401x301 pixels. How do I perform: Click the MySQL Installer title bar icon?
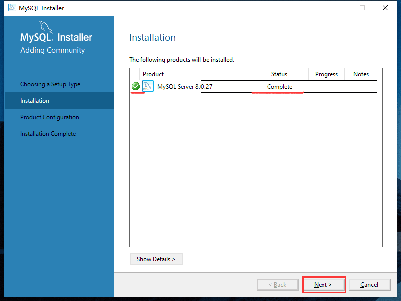click(x=12, y=8)
